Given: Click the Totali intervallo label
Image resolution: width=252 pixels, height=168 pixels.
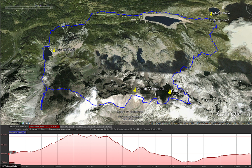Looking at the screenshot, I should (22, 129).
